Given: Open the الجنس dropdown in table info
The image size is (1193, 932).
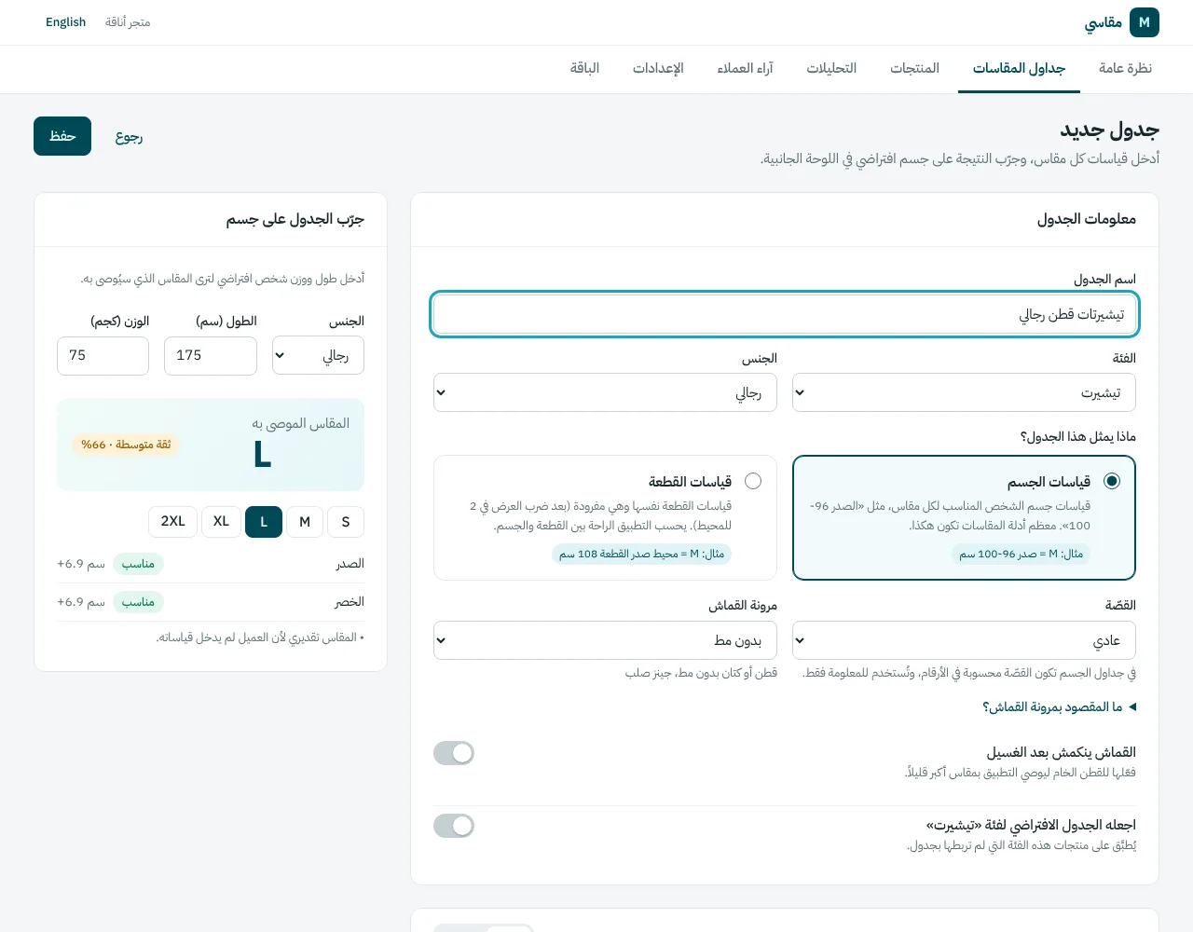Looking at the screenshot, I should tap(605, 392).
